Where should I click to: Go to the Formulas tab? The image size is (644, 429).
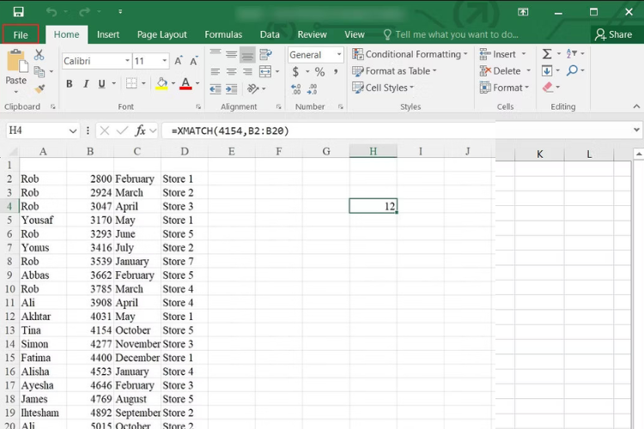[223, 34]
